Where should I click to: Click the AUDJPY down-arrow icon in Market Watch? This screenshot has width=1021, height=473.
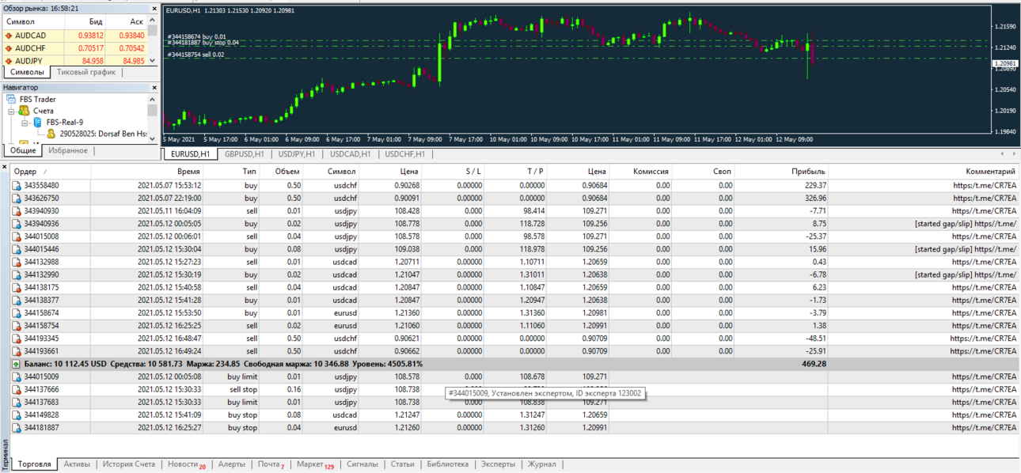(9, 61)
